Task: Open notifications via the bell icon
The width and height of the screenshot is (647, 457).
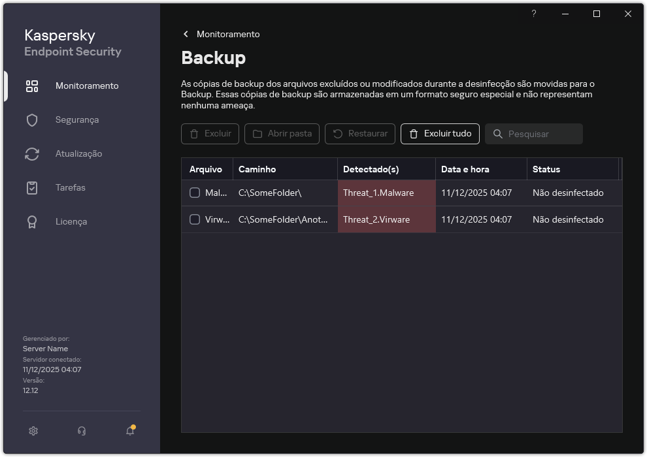Action: pos(129,431)
